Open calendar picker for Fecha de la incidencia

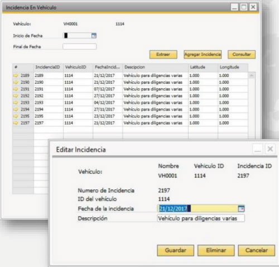(x=241, y=208)
